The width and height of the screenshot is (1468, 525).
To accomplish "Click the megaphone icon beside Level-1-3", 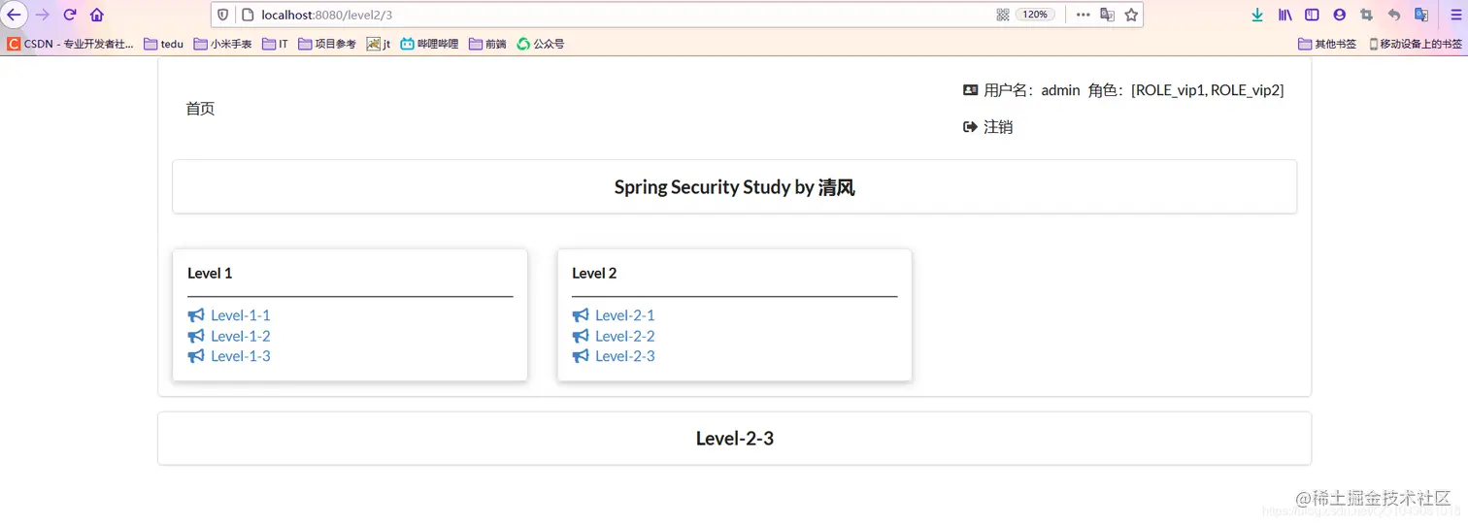I will click(x=196, y=356).
